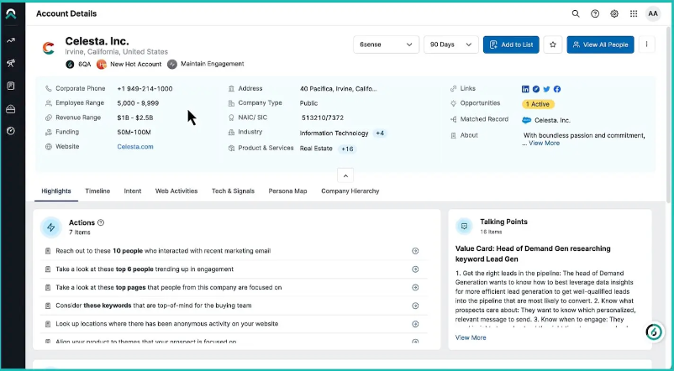Switch to the Web Activities tab
The width and height of the screenshot is (674, 371).
(176, 191)
